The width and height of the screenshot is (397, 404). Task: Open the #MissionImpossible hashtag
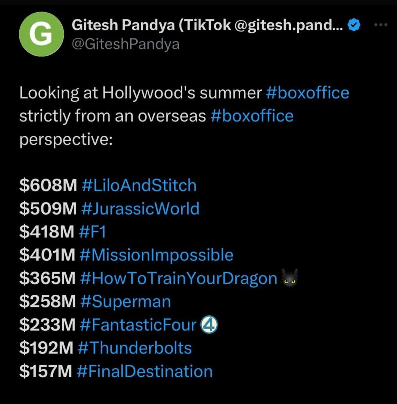tap(156, 255)
